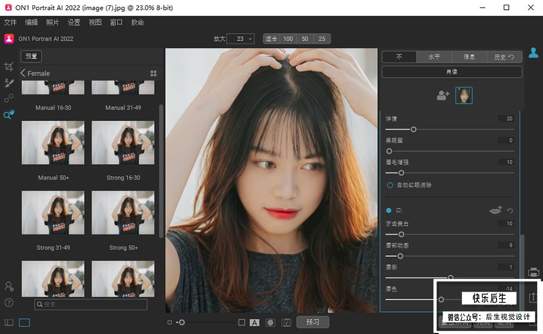Click the blue portrait icon at top-right
This screenshot has height=334, width=543.
point(533,53)
